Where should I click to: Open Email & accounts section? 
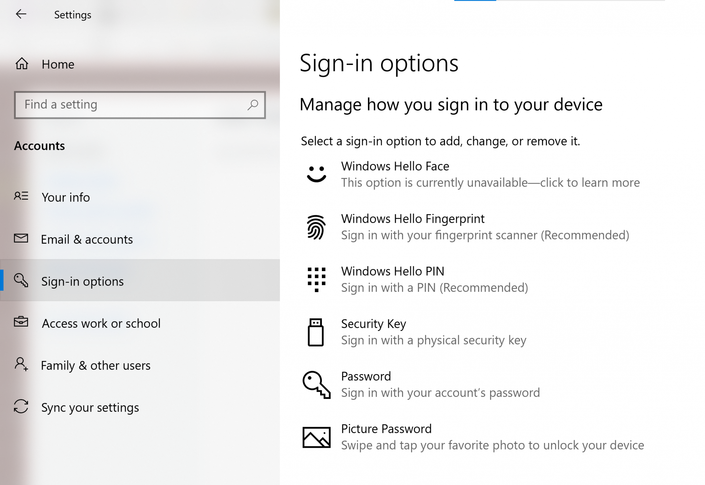(140, 239)
